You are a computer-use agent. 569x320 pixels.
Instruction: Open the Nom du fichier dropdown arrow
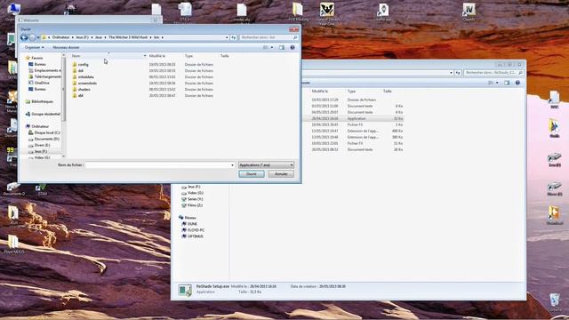tap(233, 165)
